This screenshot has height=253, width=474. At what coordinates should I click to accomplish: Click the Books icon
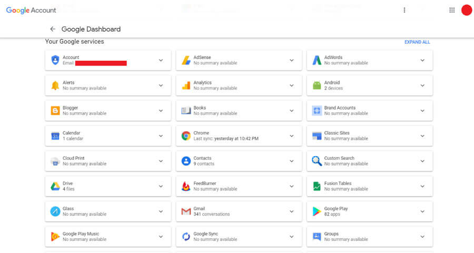point(186,111)
